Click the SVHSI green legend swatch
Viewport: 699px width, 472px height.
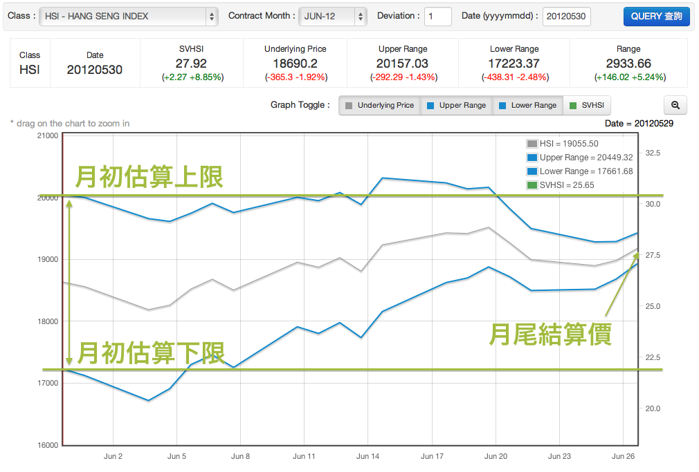532,185
